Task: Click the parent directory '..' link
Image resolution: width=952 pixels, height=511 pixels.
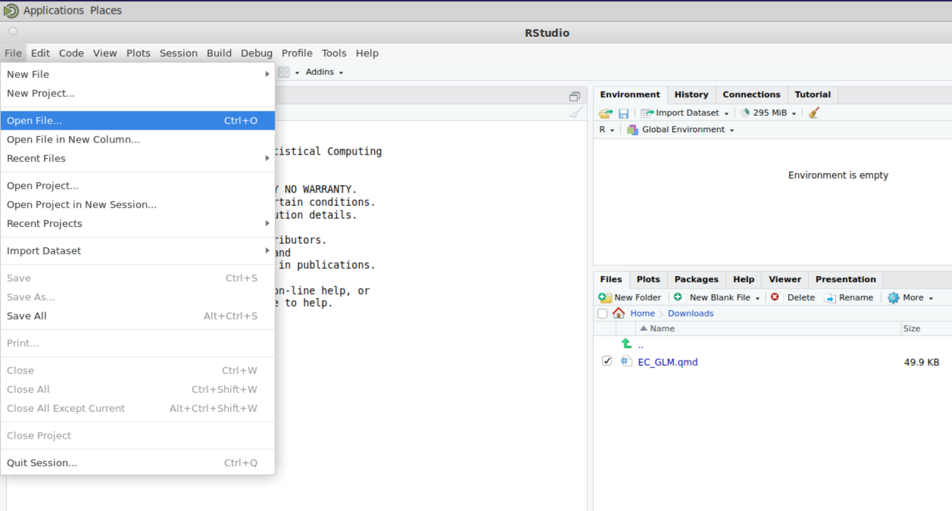Action: coord(640,345)
